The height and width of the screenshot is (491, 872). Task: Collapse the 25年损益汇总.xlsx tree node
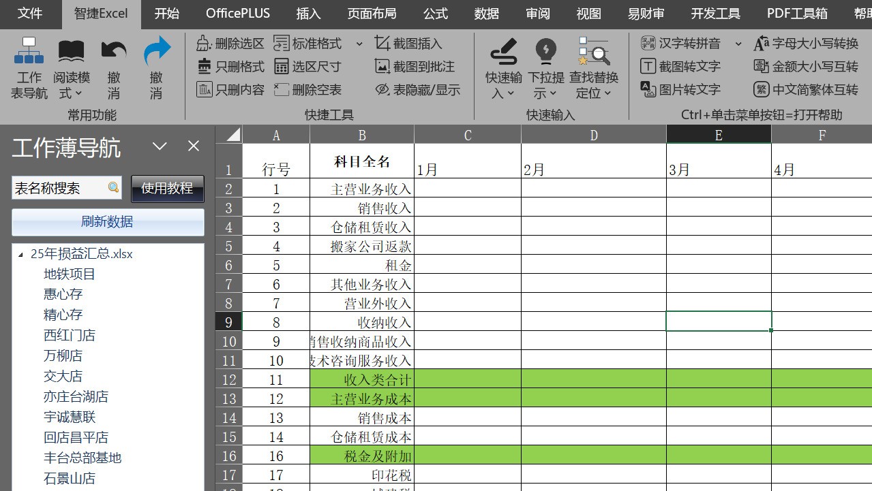[x=20, y=255]
